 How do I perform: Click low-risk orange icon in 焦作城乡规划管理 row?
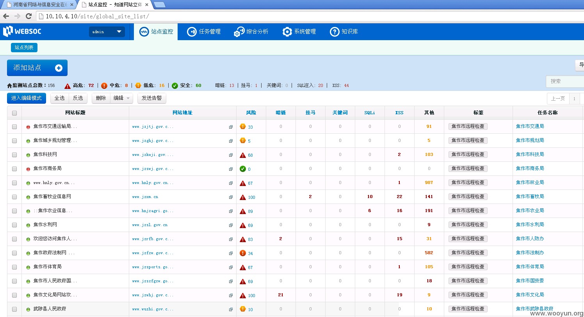click(243, 140)
